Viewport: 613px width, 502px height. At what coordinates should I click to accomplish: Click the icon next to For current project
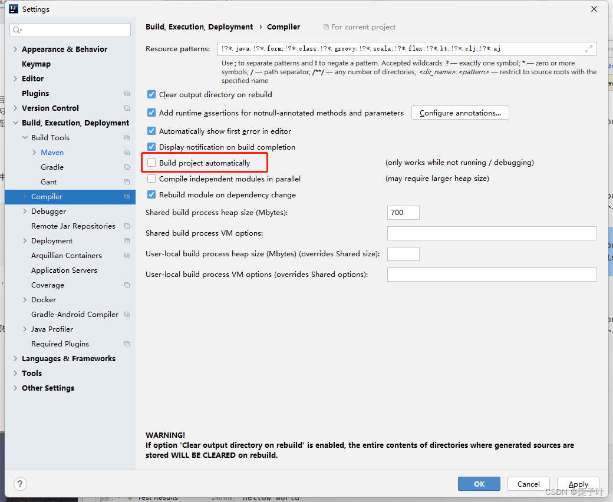point(326,27)
